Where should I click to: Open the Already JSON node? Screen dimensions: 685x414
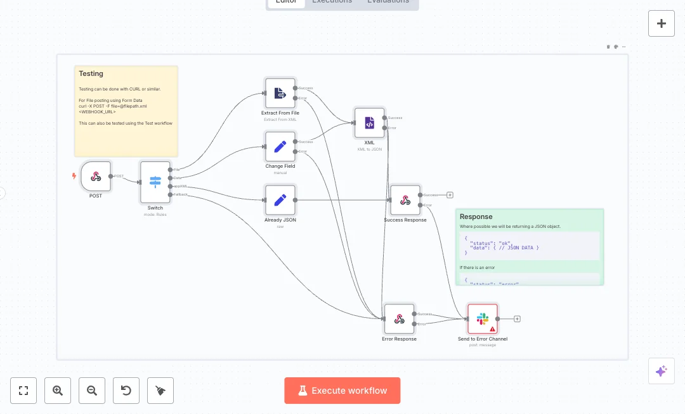pyautogui.click(x=280, y=199)
